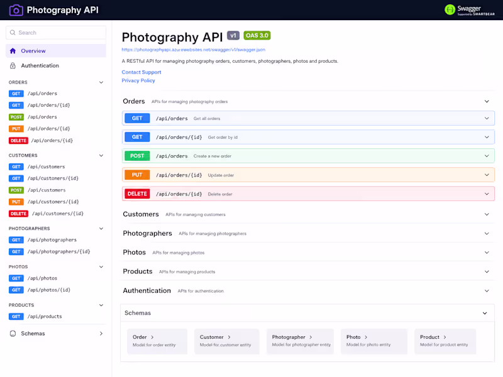Expand the Products section
Viewport: 503px width, 377px height.
tap(308, 271)
